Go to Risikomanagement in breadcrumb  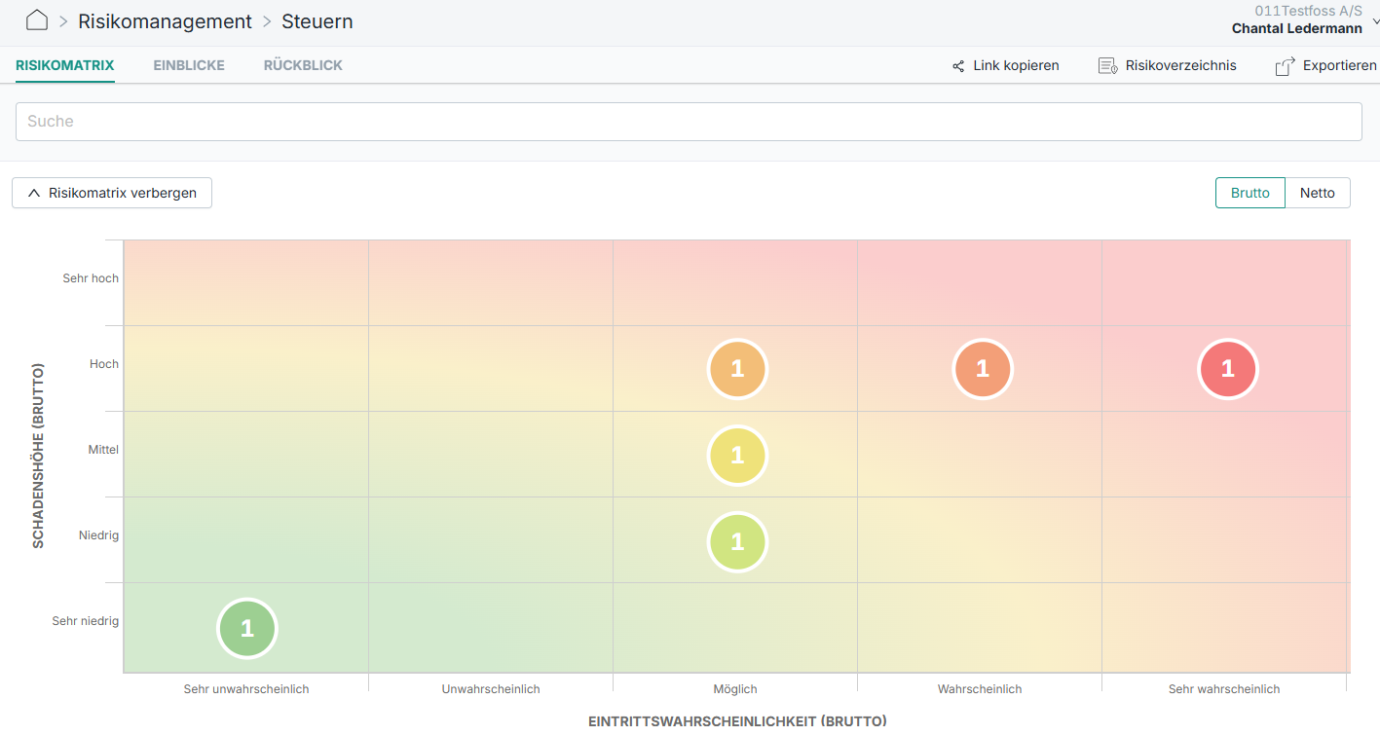[x=165, y=21]
